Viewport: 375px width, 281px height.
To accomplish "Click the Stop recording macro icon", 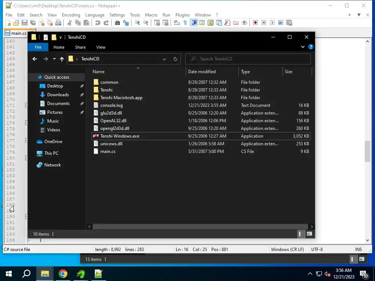I will pos(264,23).
